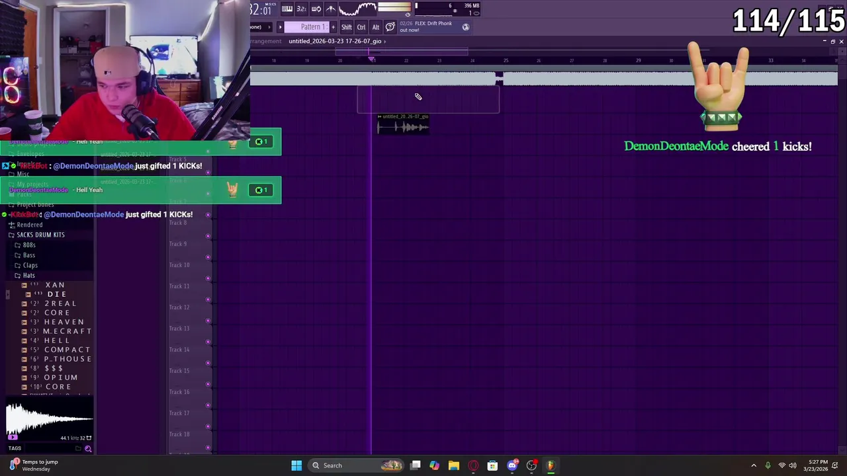Click the folder icon beside search

tap(78, 449)
